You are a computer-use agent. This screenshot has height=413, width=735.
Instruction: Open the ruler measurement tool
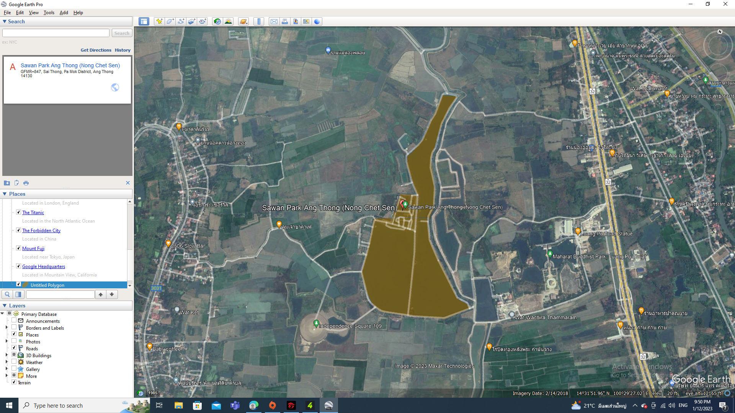tap(259, 21)
